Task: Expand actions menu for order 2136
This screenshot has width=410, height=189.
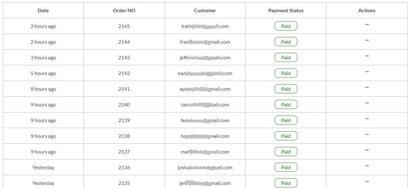Action: coord(367,166)
